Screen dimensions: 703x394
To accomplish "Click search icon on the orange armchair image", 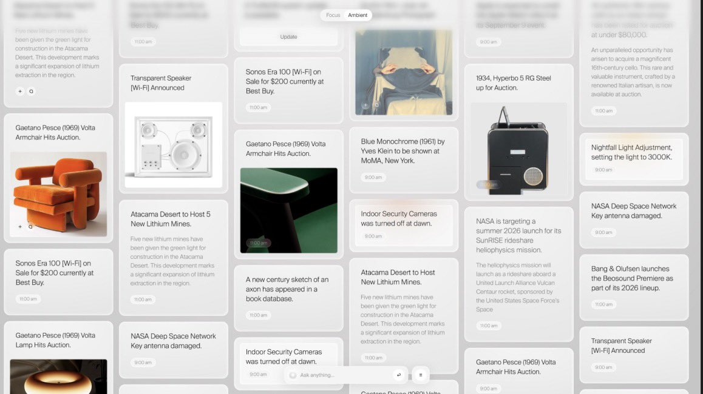I will [x=30, y=227].
